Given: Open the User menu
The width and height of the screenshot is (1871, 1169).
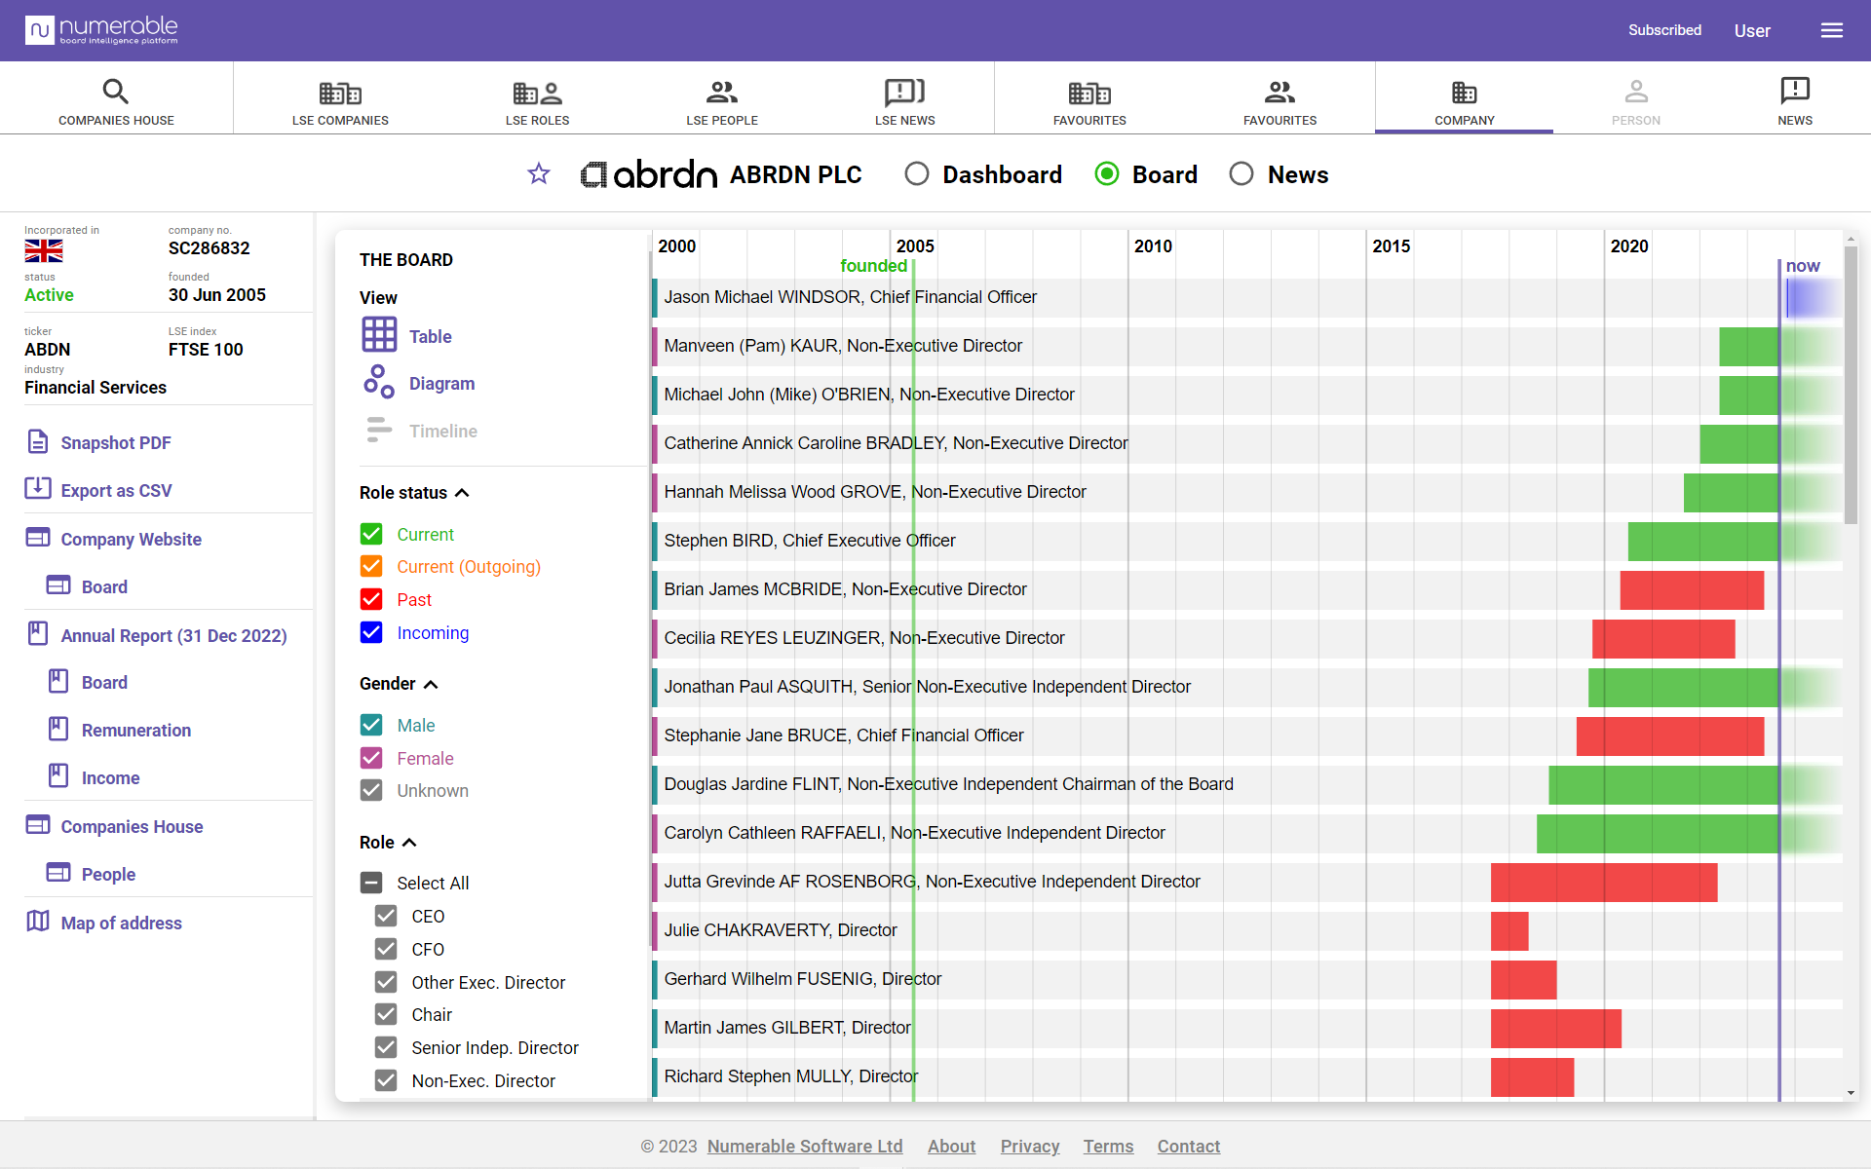Looking at the screenshot, I should tap(1752, 31).
